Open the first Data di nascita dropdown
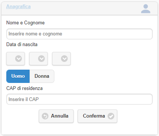This screenshot has height=136, width=159. coord(16,59)
